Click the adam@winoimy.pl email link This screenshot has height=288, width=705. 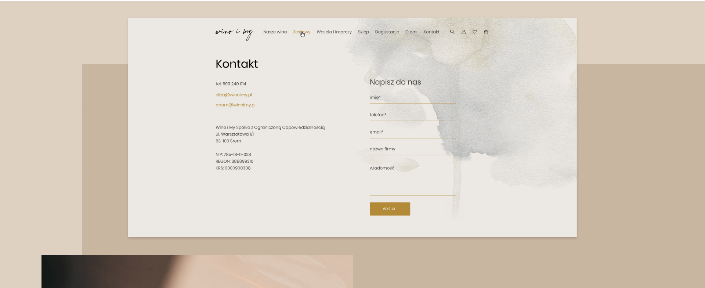235,105
